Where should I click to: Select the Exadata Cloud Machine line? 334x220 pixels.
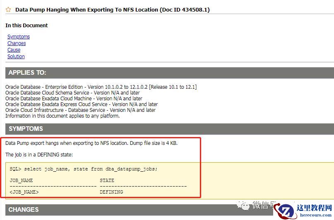74,99
